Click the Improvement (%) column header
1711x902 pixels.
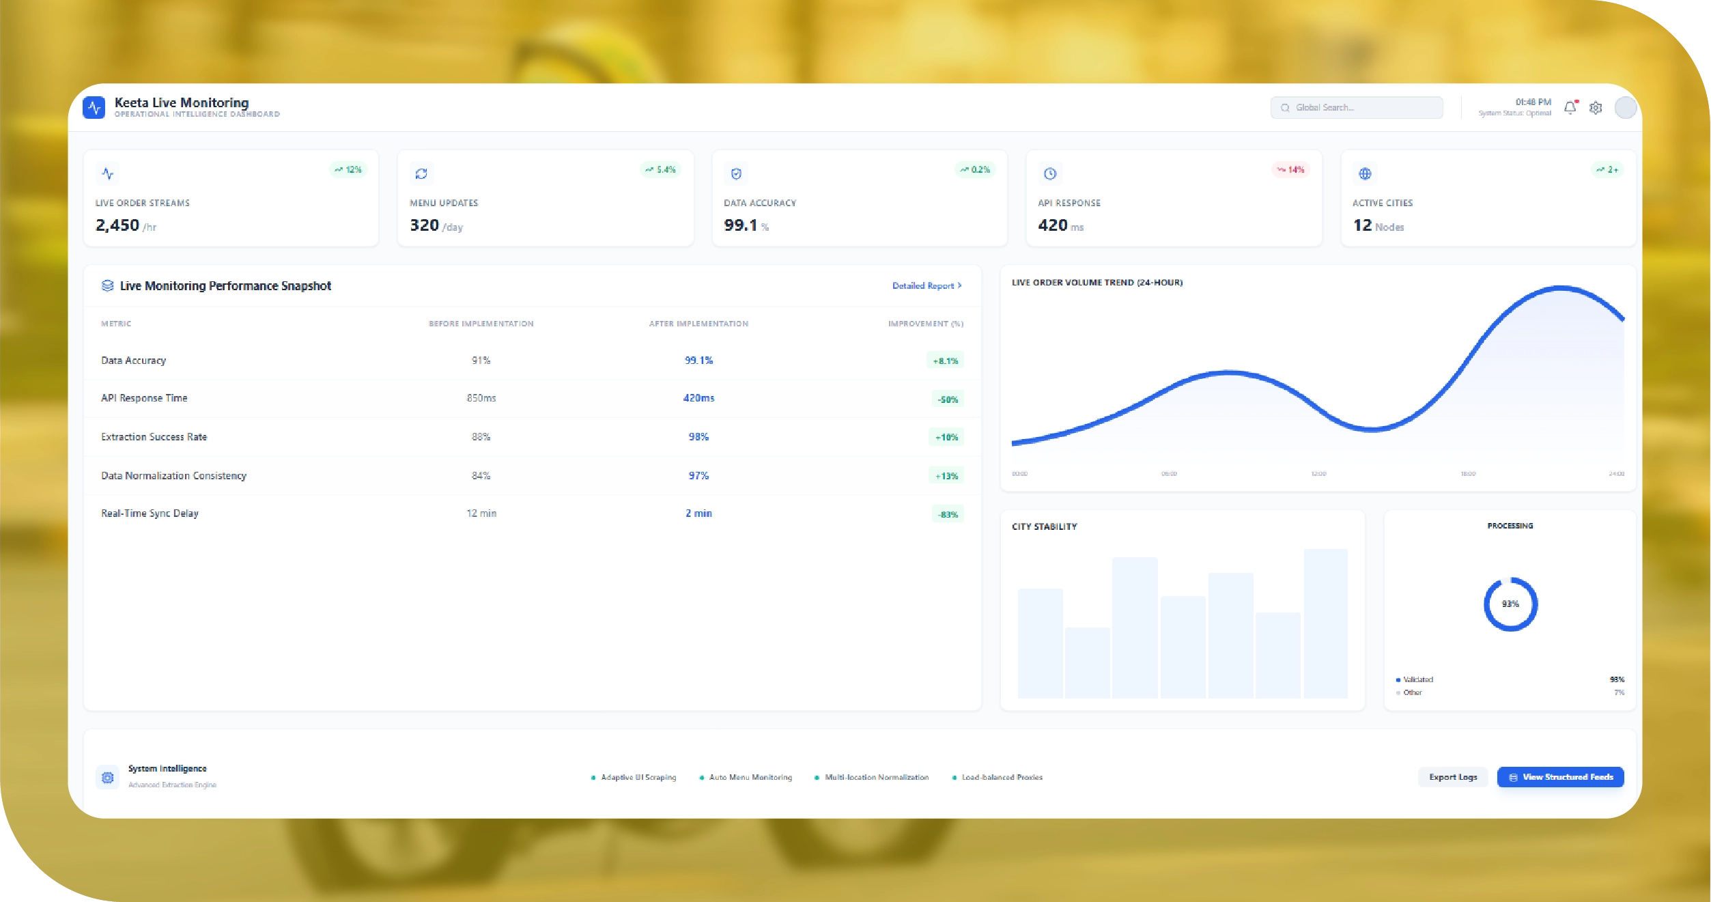tap(925, 324)
